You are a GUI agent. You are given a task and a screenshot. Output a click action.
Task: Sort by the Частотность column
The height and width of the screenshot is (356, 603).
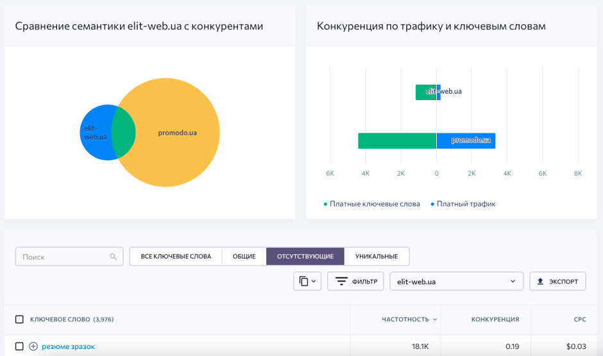409,319
